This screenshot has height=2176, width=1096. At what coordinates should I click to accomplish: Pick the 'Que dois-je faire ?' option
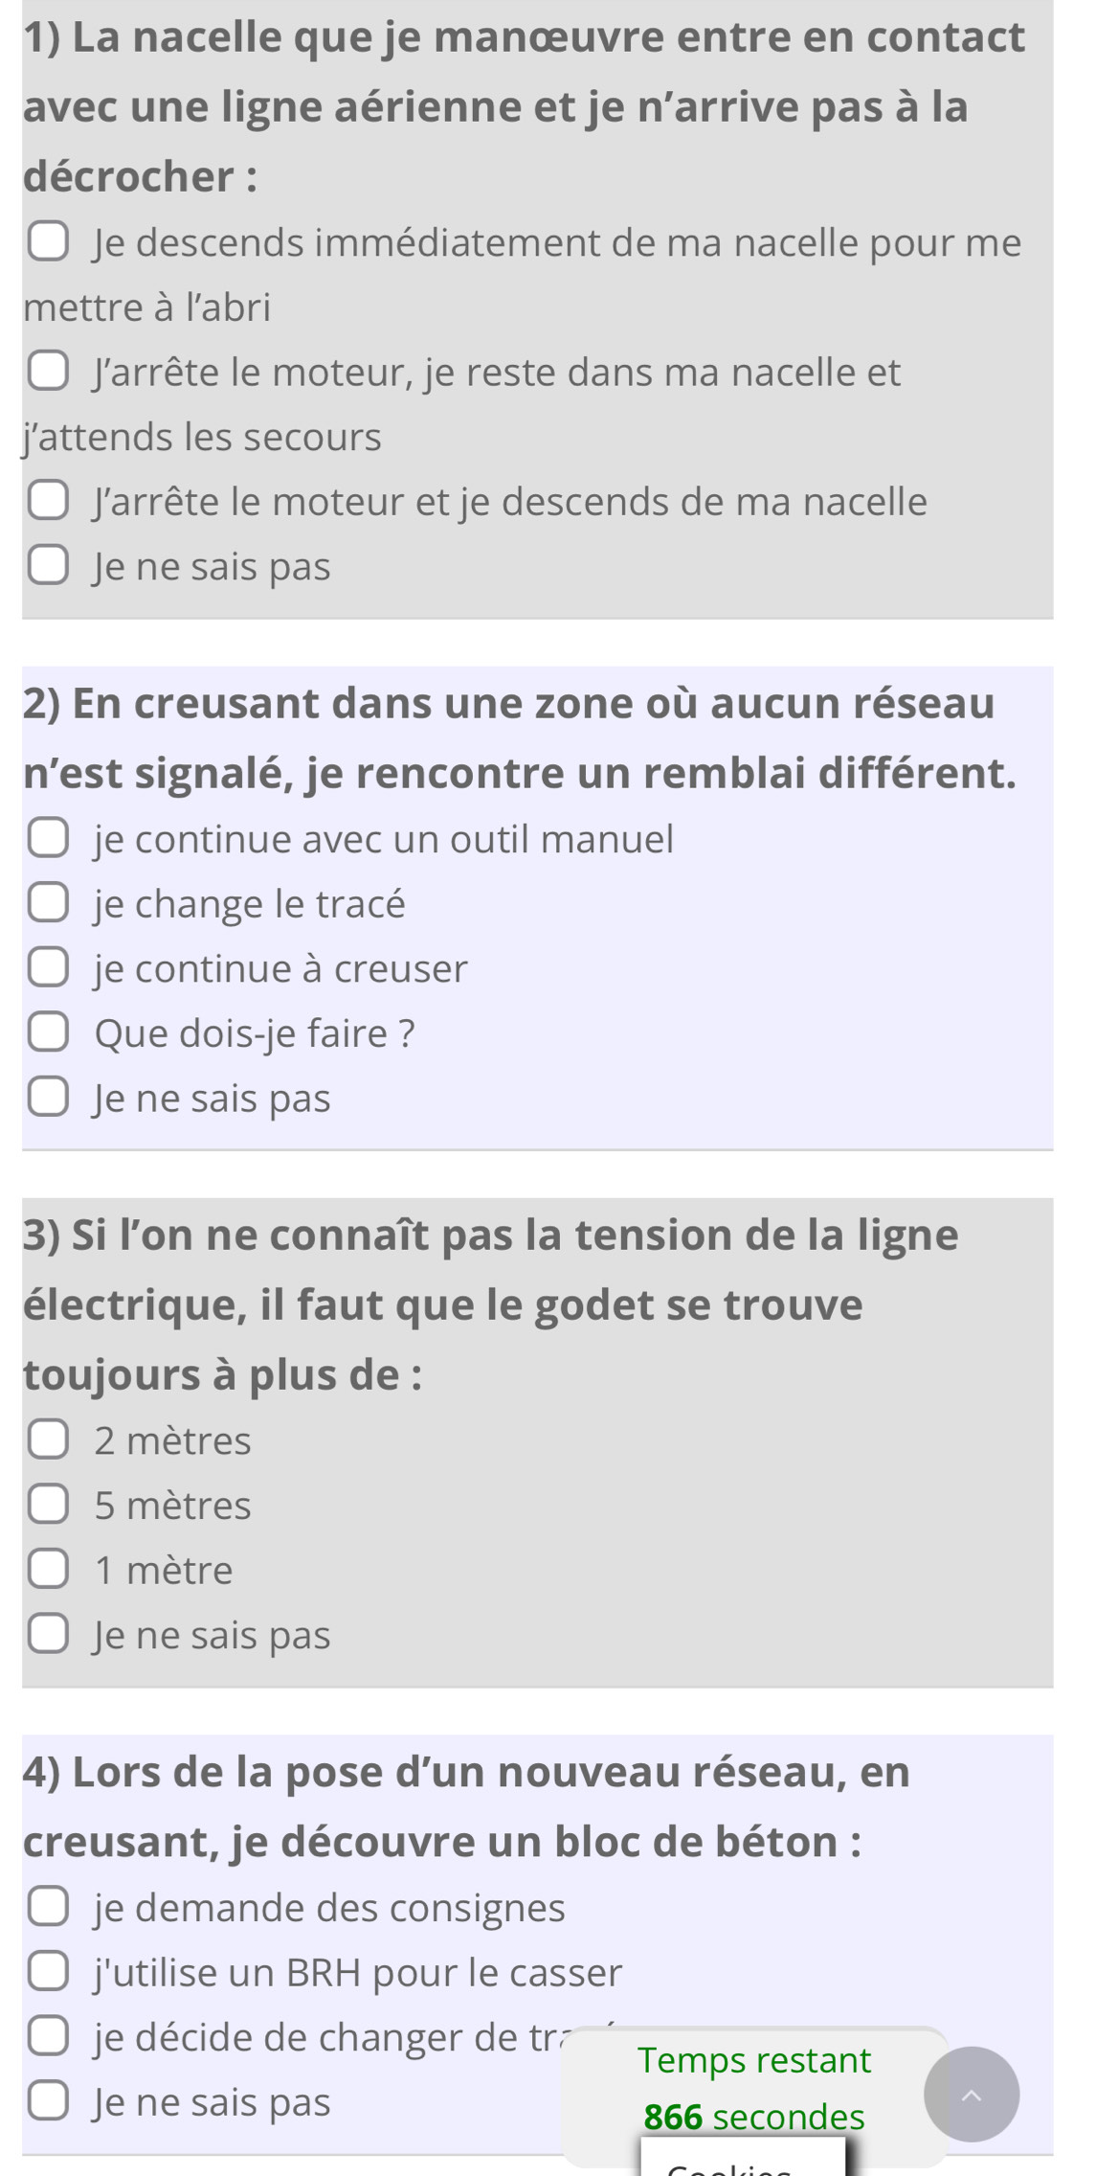click(48, 1033)
